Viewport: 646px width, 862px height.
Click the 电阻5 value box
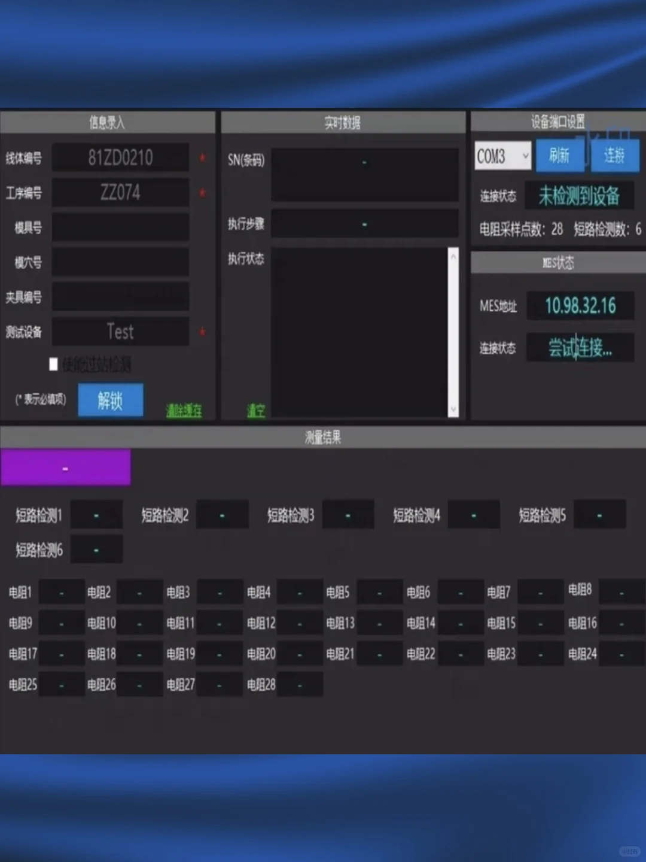click(x=380, y=592)
